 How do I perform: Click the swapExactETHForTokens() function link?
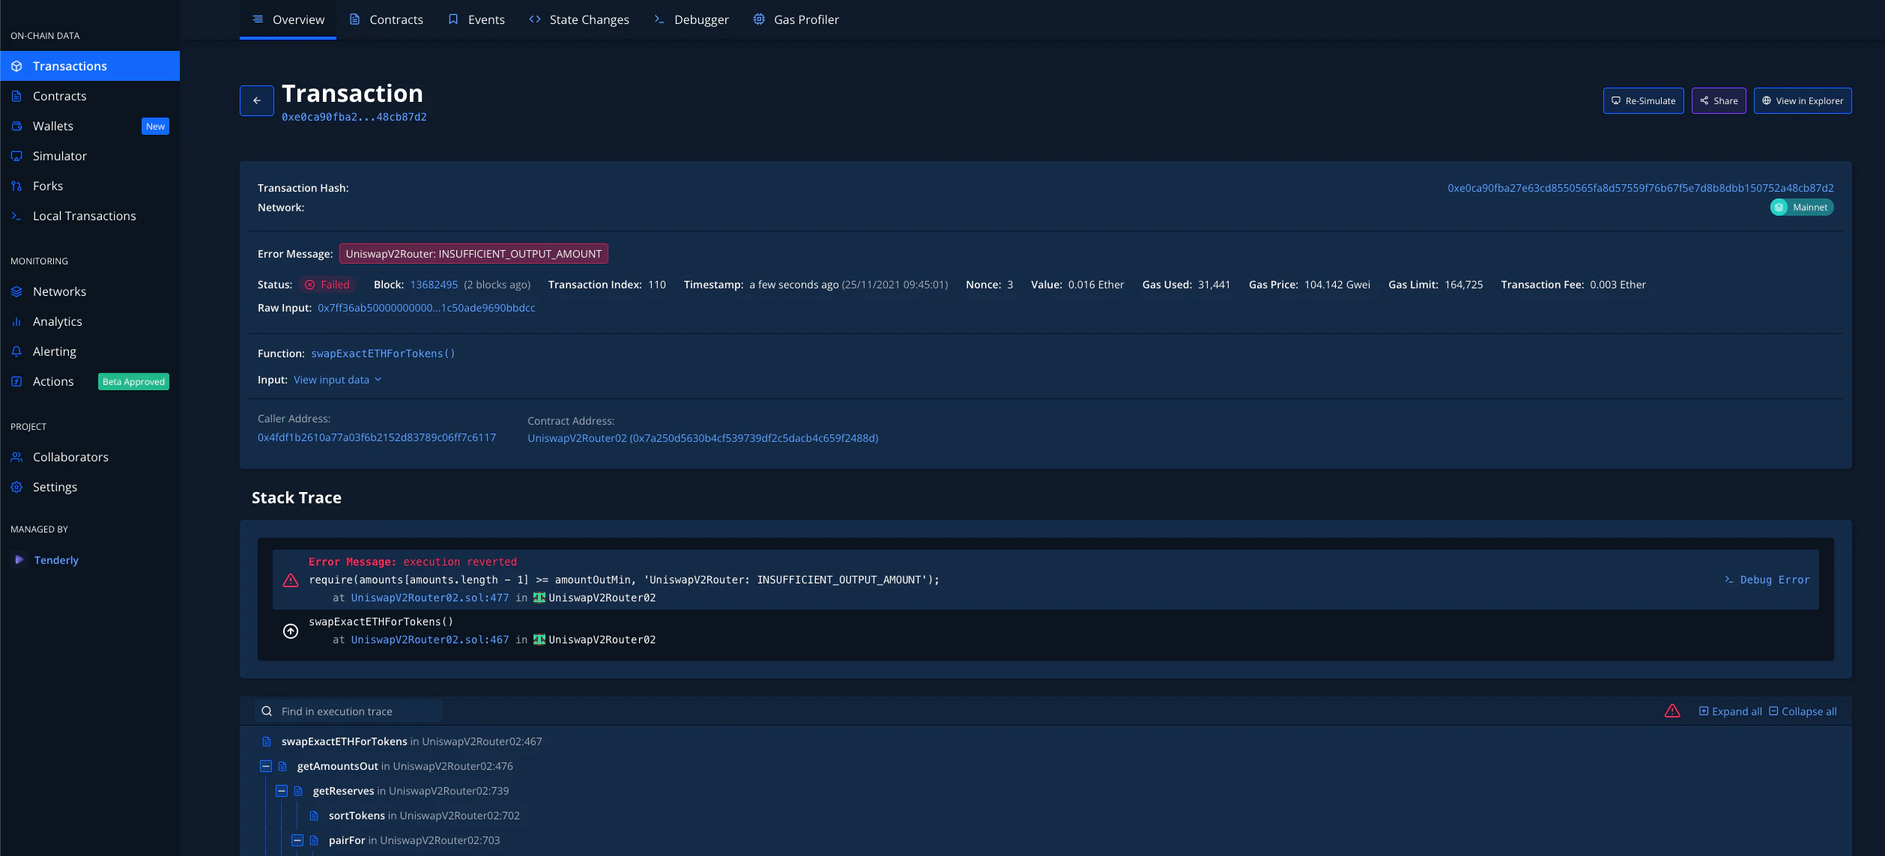pyautogui.click(x=383, y=353)
